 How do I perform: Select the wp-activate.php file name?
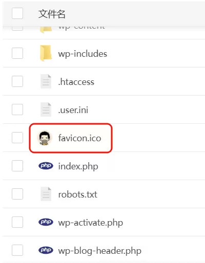tap(91, 223)
